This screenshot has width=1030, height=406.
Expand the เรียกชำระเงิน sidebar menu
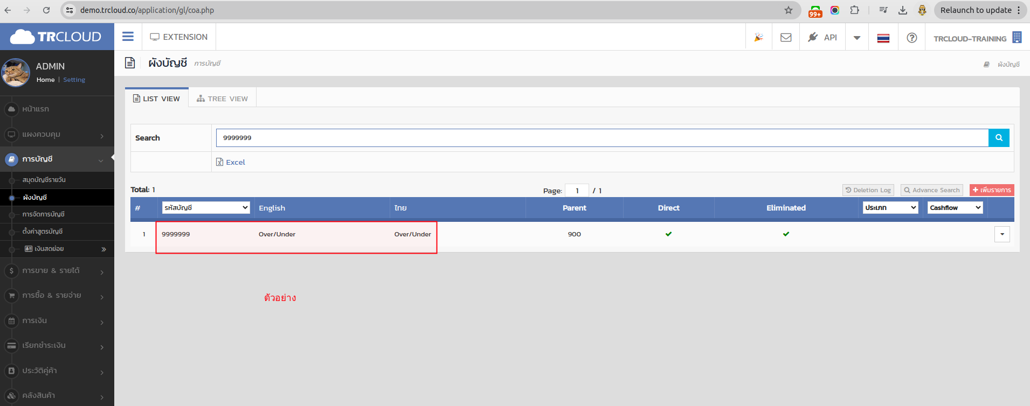click(57, 346)
